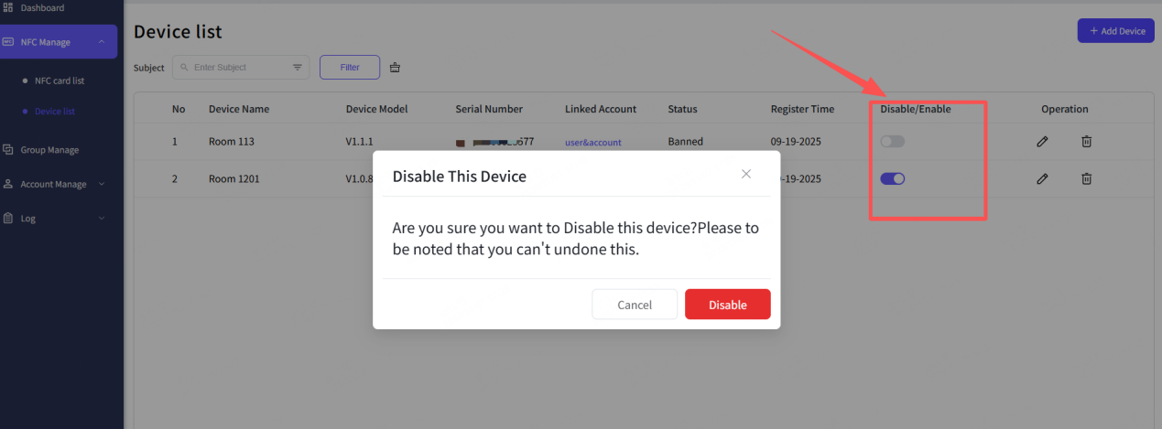Screen dimensions: 1162x429
Task: Collapse the NFC Manage menu section
Action: coord(101,42)
